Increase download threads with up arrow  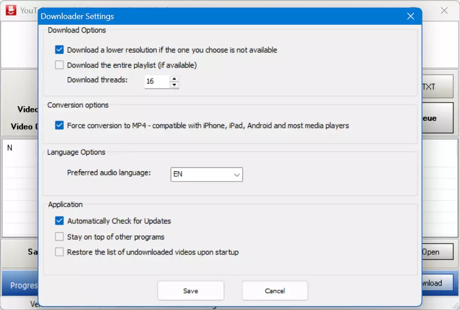pyautogui.click(x=174, y=79)
